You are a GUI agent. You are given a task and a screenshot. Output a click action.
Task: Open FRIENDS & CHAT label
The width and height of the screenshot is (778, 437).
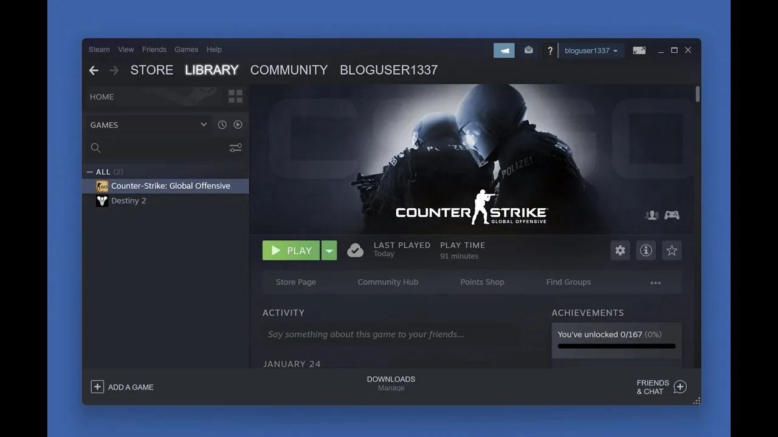(x=653, y=387)
